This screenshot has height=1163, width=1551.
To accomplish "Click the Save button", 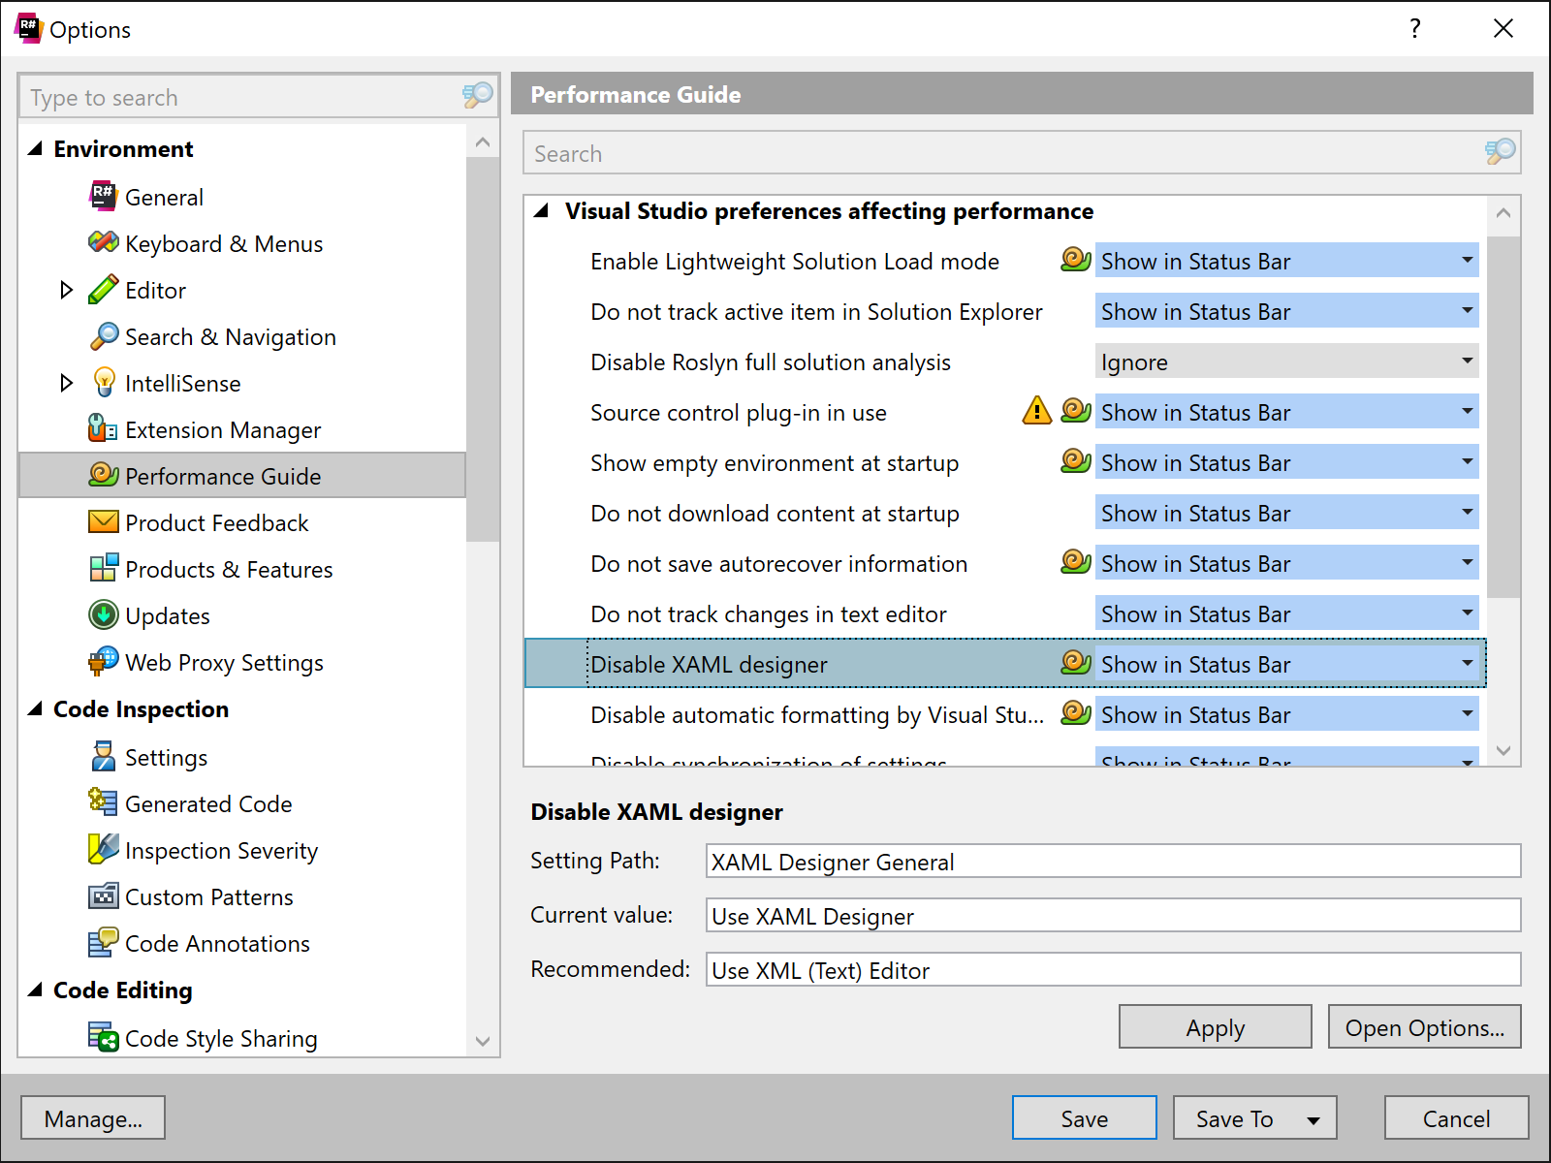I will coord(1085,1117).
